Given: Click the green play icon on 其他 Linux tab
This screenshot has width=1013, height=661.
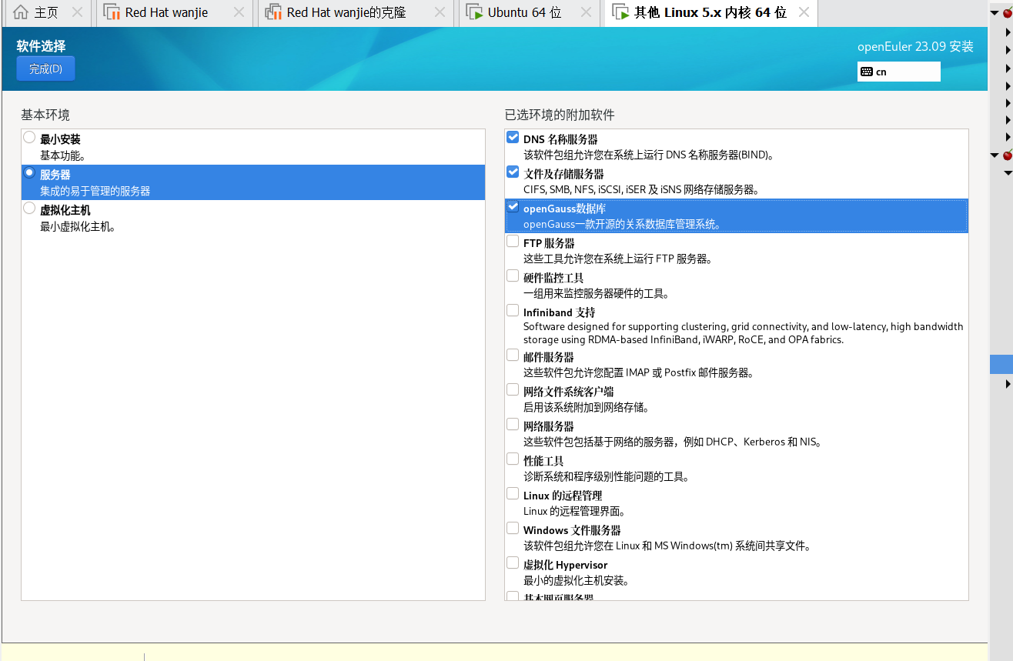Looking at the screenshot, I should (620, 13).
